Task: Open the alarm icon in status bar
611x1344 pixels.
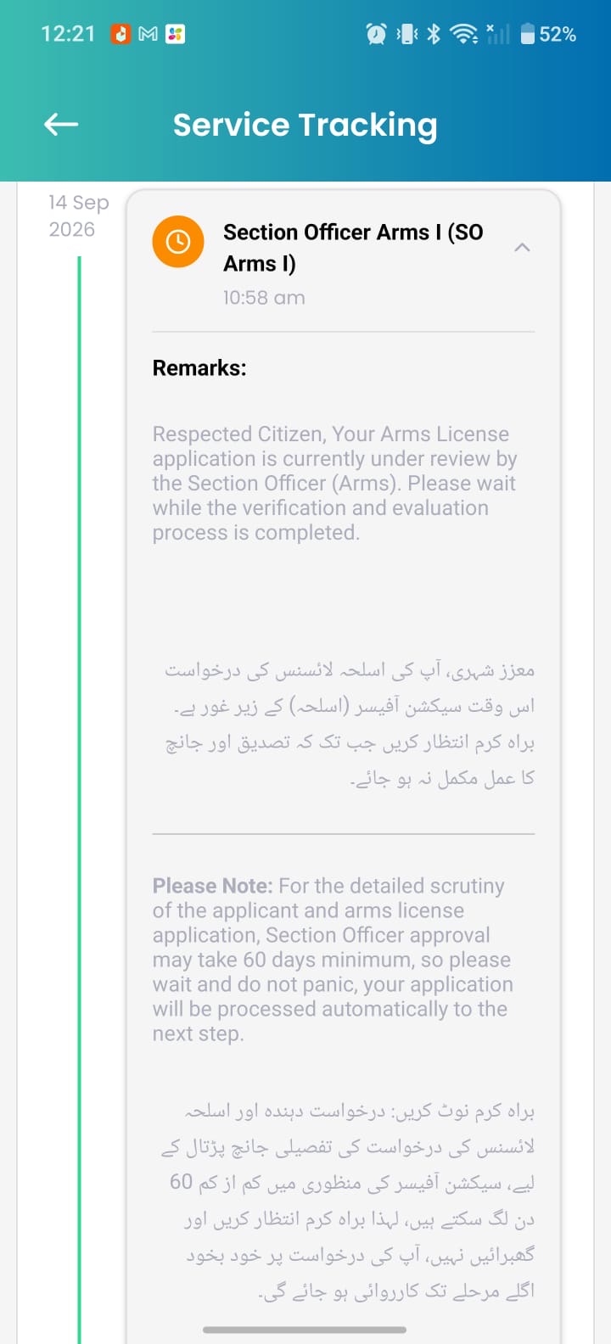Action: 376,34
